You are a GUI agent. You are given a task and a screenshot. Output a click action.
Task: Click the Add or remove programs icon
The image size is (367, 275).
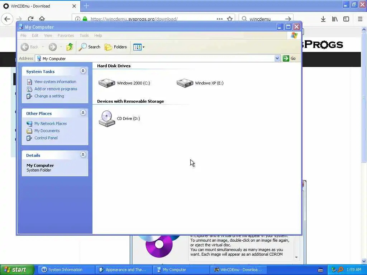(29, 89)
